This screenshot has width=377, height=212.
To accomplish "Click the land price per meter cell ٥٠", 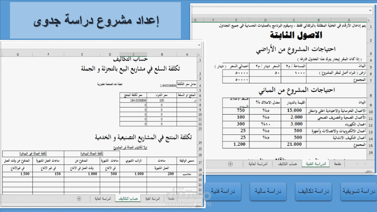I will tap(265, 73).
